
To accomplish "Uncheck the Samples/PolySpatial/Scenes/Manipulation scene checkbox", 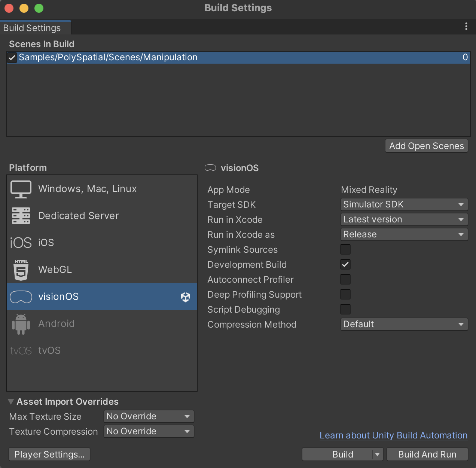I will click(12, 57).
